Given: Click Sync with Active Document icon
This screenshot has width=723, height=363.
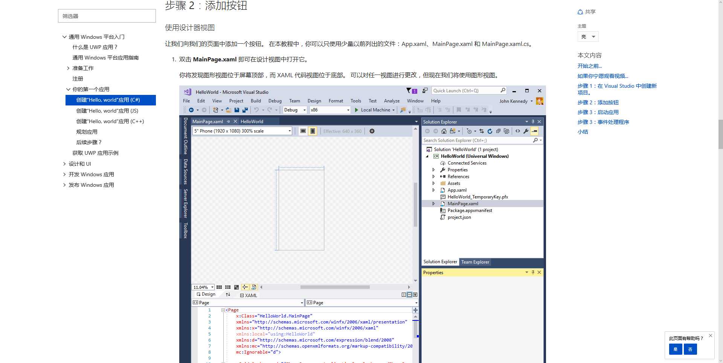Looking at the screenshot, I should click(x=482, y=131).
